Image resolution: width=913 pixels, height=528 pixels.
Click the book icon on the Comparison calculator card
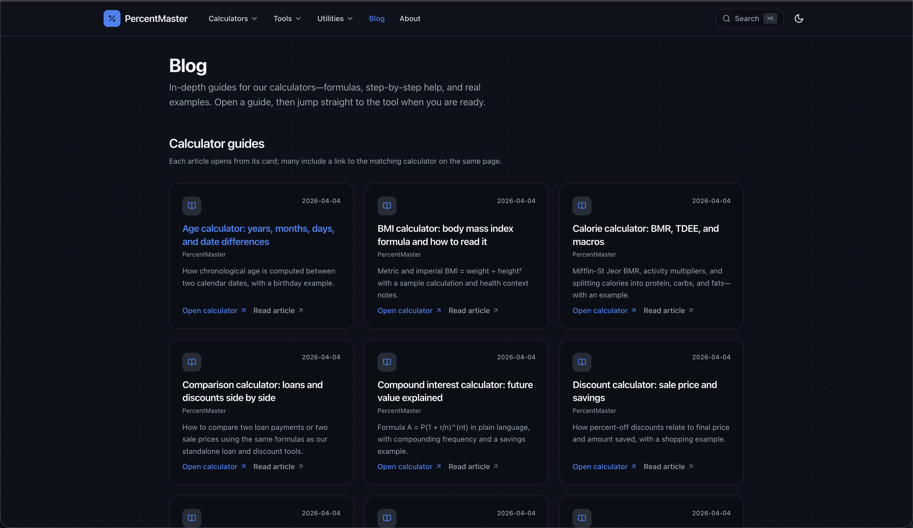coord(192,362)
